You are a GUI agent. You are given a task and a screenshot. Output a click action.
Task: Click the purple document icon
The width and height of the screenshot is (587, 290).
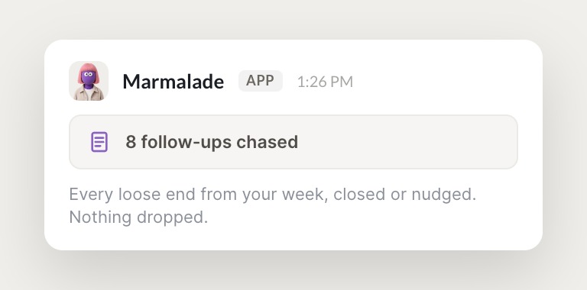[x=99, y=142]
